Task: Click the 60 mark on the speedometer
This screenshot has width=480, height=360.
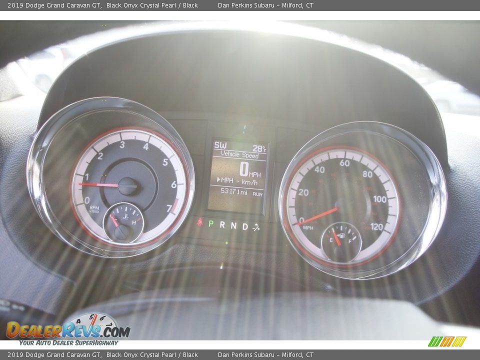Action: click(x=344, y=163)
